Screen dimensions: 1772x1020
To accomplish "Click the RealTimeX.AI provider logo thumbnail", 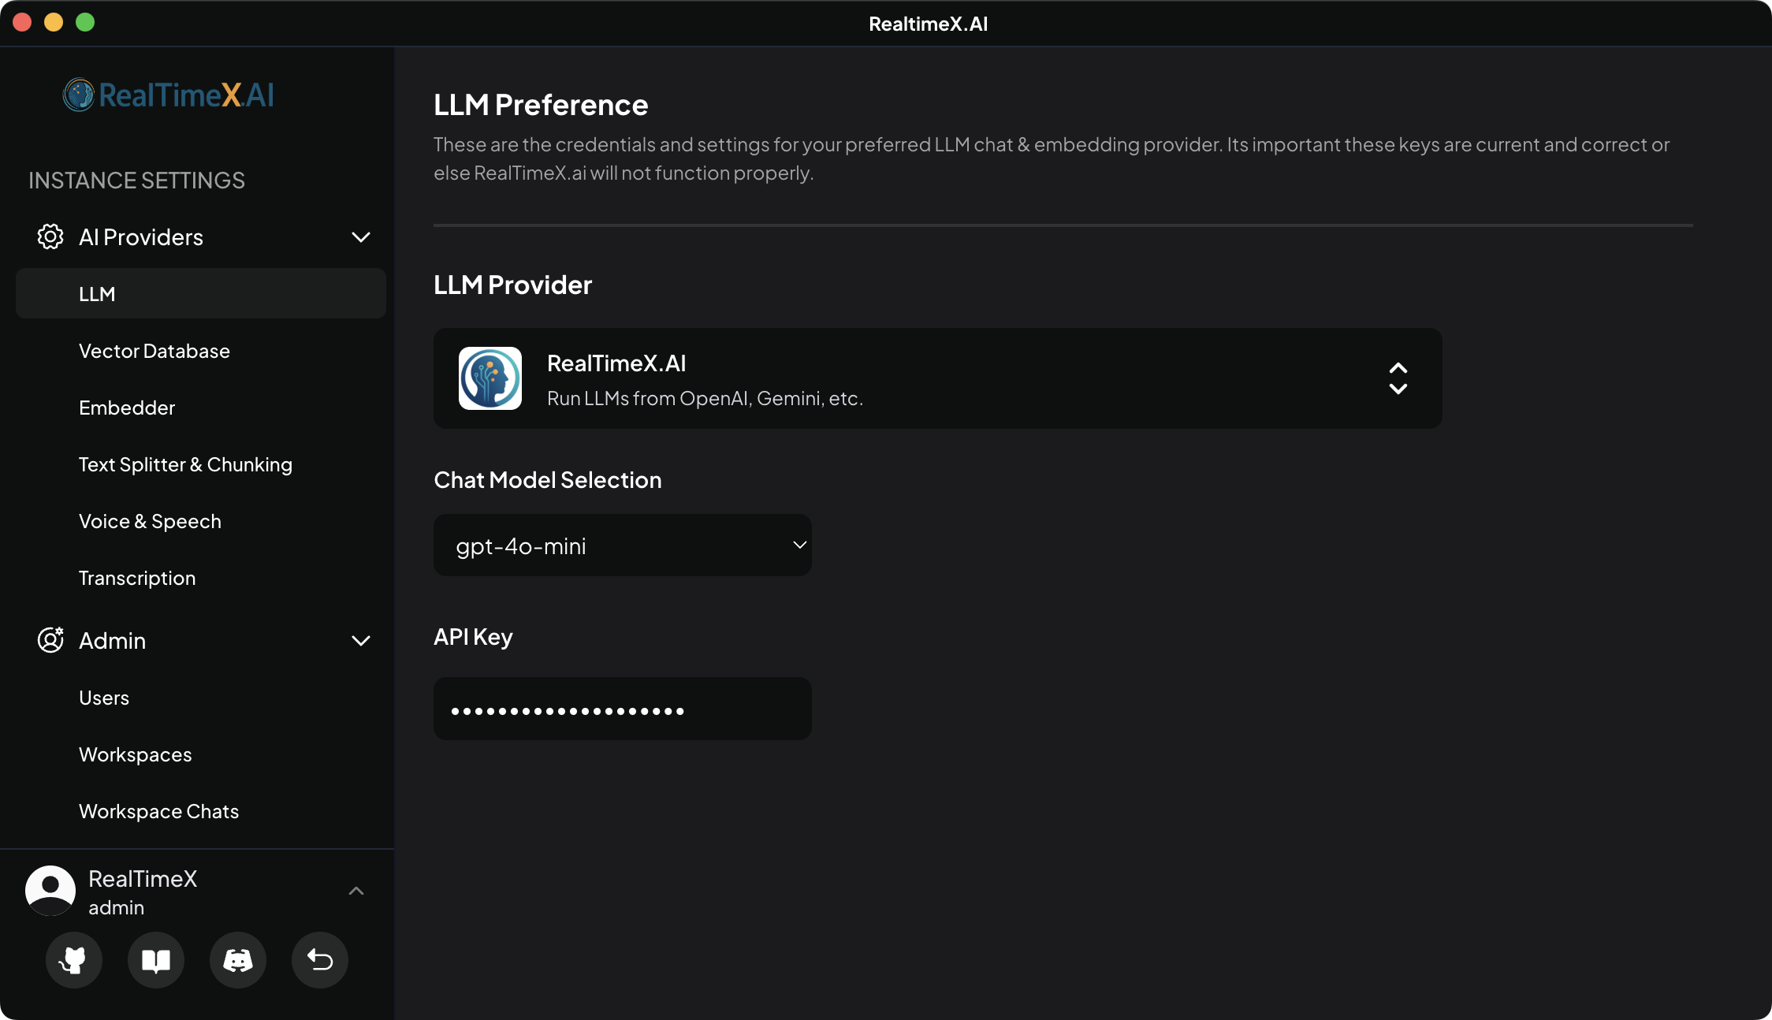I will (490, 378).
